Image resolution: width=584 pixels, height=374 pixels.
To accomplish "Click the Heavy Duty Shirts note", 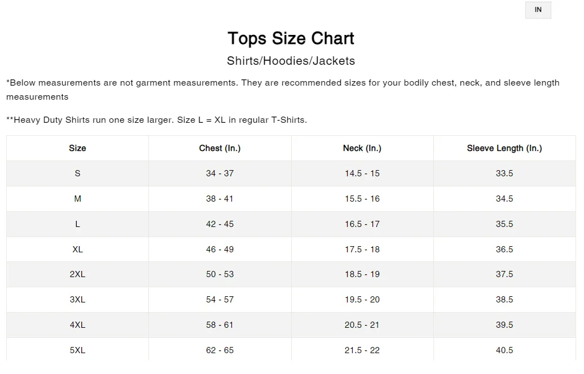I will click(157, 120).
